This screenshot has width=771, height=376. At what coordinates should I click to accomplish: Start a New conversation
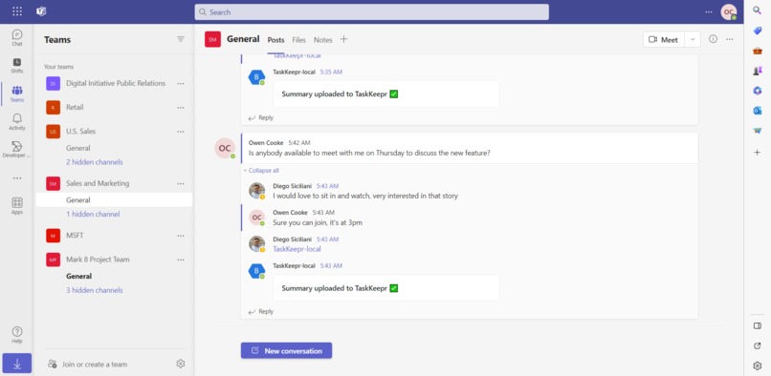pyautogui.click(x=286, y=350)
